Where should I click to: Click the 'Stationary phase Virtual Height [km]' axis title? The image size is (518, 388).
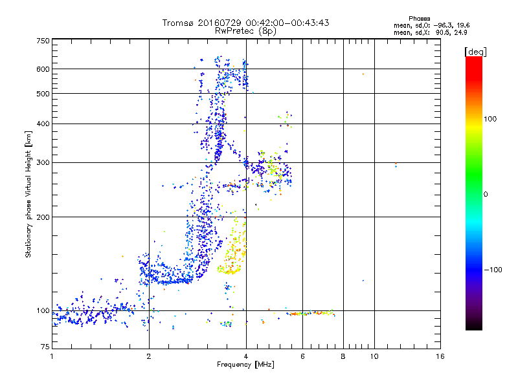coord(28,195)
